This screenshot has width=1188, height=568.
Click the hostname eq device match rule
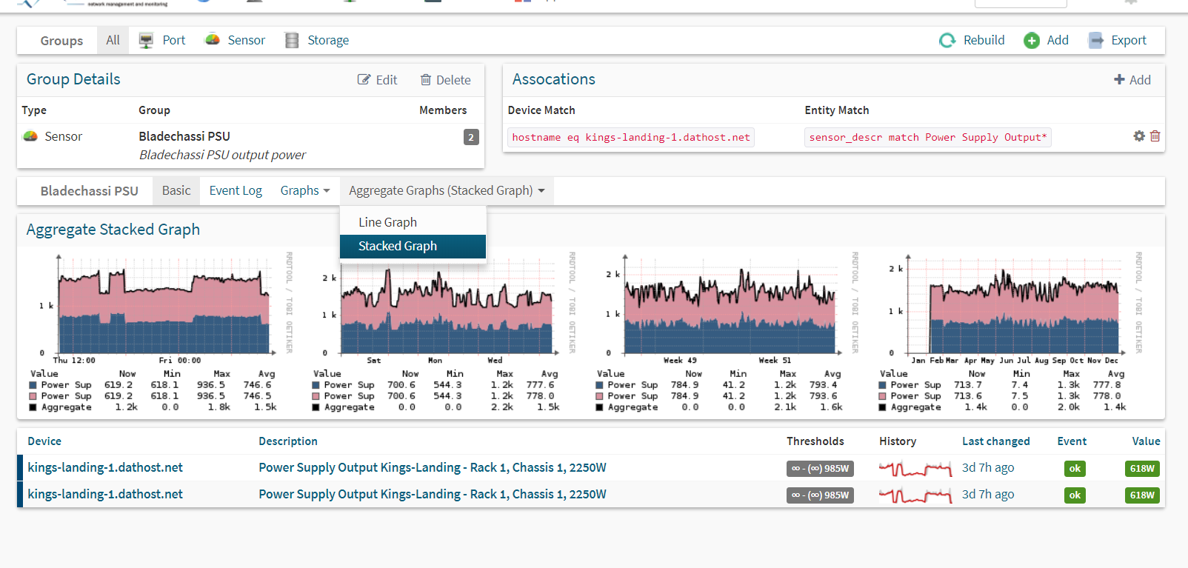tap(631, 137)
